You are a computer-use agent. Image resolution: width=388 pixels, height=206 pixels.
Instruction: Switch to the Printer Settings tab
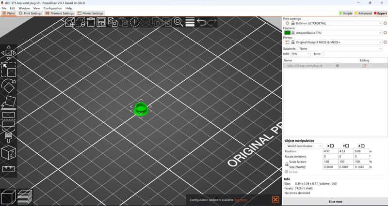[90, 14]
